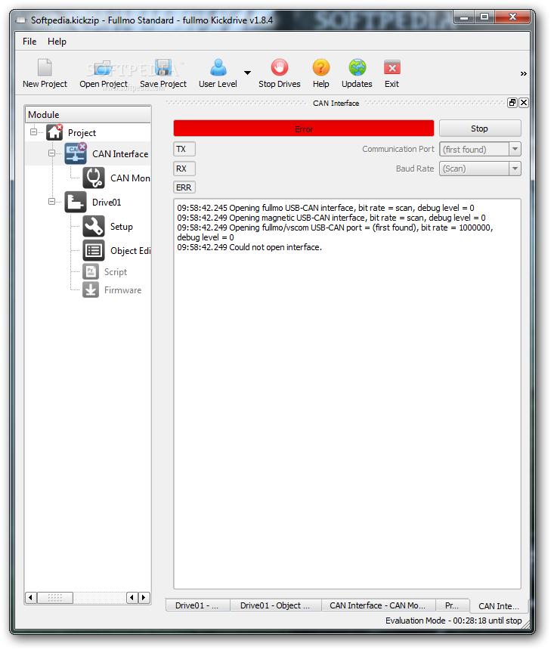Click Evaluation Mode status bar text
This screenshot has width=551, height=650.
point(453,621)
